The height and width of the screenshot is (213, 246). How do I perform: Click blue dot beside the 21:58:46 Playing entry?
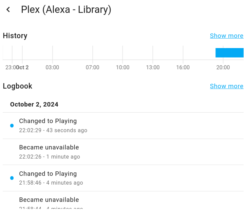[12, 178]
